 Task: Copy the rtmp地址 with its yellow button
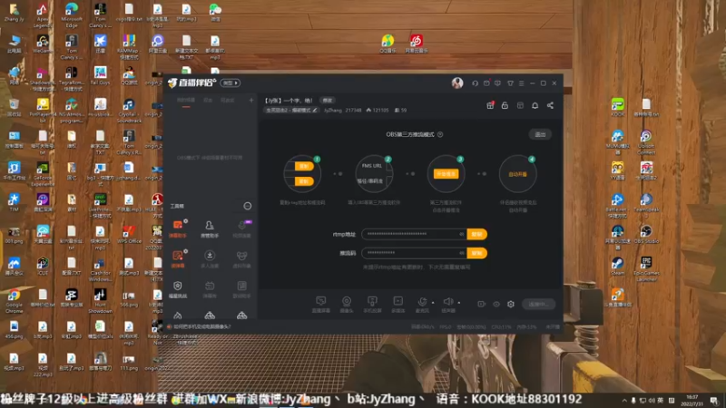click(477, 234)
